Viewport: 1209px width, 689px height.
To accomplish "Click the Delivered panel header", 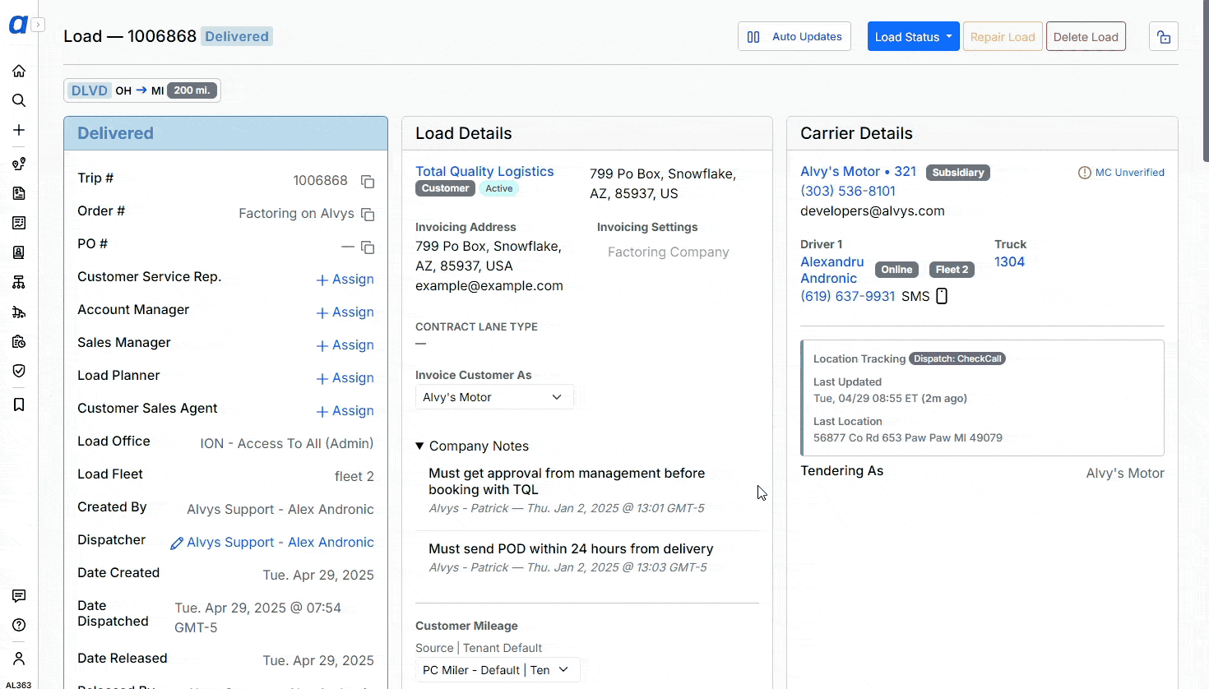I will [x=225, y=133].
